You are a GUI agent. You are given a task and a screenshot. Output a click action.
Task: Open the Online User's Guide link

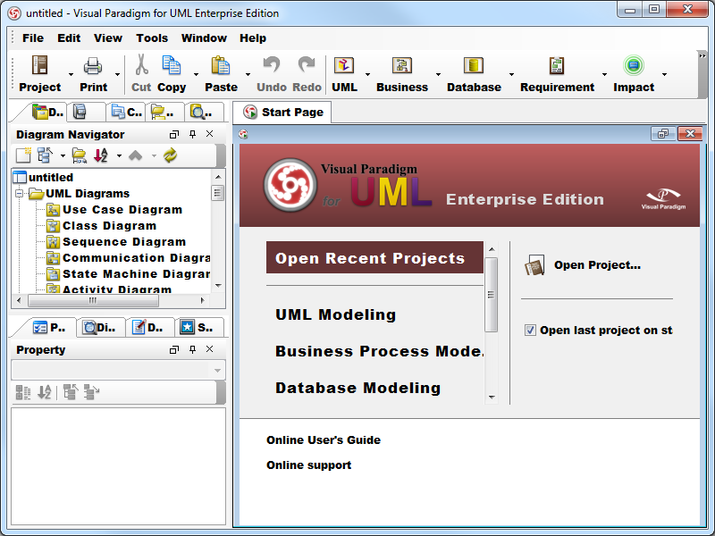pos(324,440)
